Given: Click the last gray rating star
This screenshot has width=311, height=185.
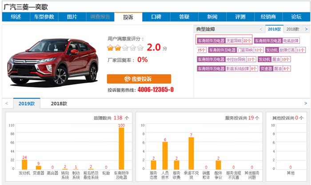Looking at the screenshot, I should 140,48.
